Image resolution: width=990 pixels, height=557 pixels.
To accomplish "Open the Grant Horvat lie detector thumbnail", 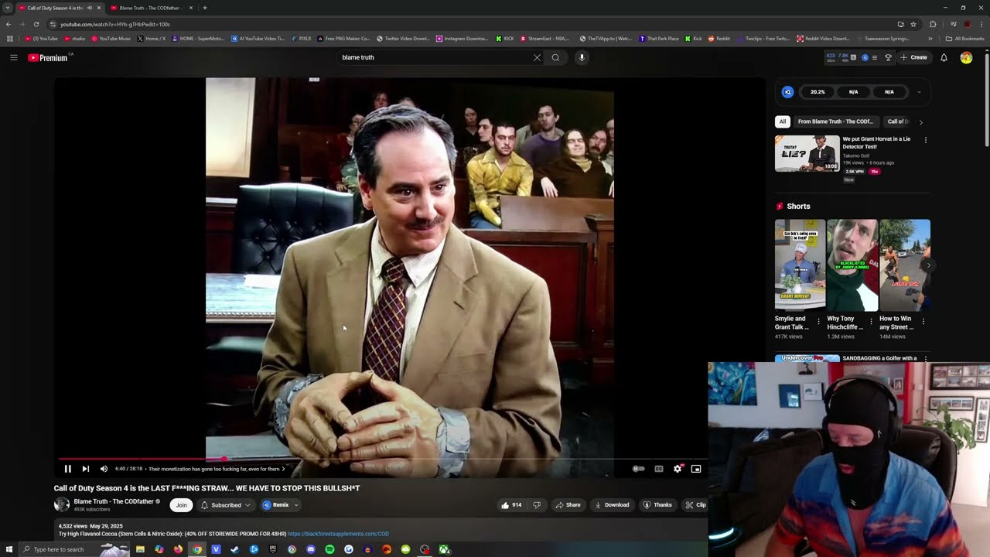I will coord(807,153).
